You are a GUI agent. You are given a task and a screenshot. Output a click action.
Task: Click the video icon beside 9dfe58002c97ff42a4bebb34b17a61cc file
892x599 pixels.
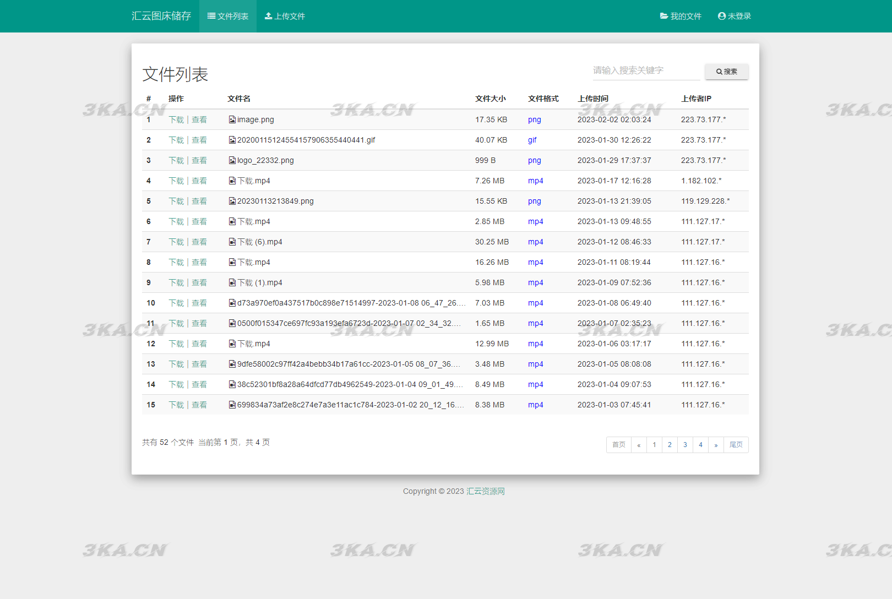pos(232,364)
